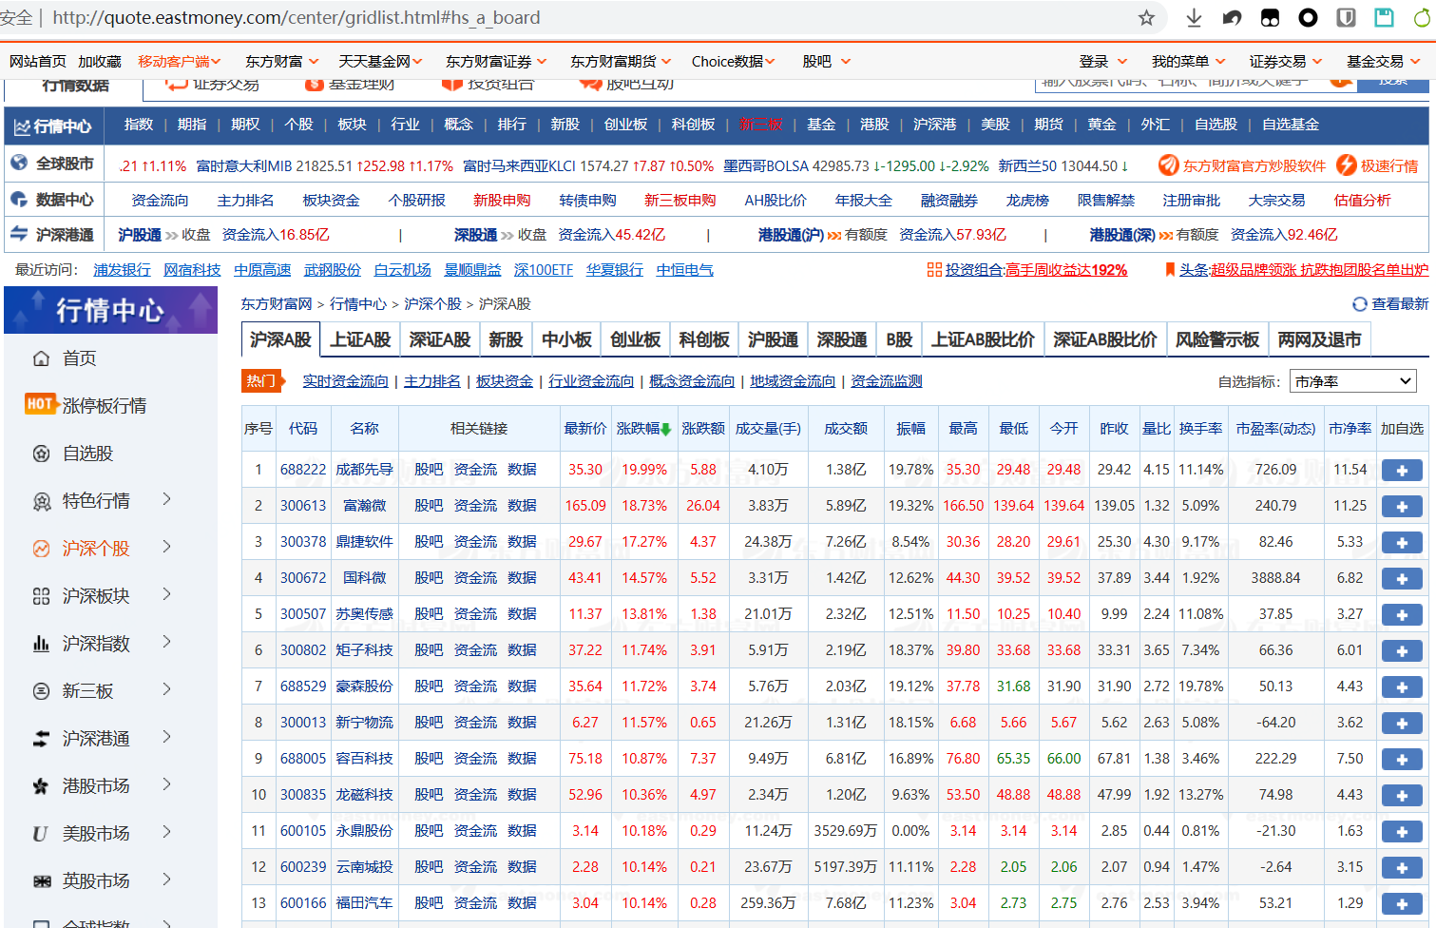Click the 美股市场 U icon

click(41, 834)
